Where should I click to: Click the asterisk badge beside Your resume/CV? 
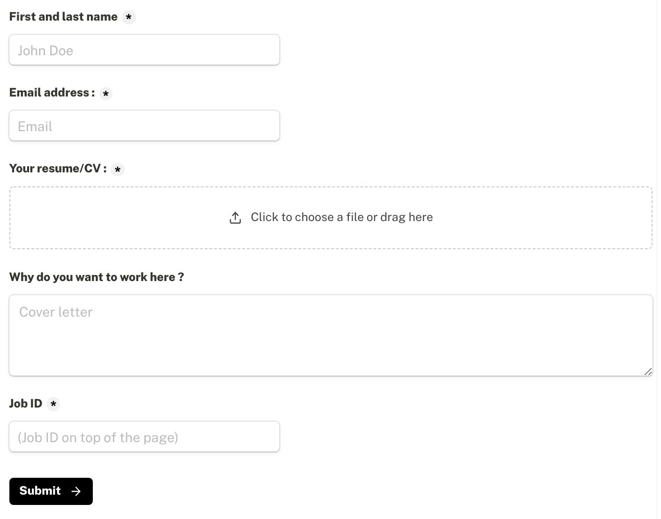118,170
